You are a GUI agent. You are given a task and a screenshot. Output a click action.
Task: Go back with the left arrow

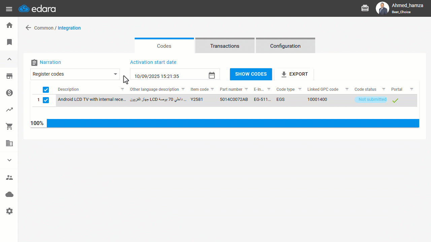pos(28,28)
